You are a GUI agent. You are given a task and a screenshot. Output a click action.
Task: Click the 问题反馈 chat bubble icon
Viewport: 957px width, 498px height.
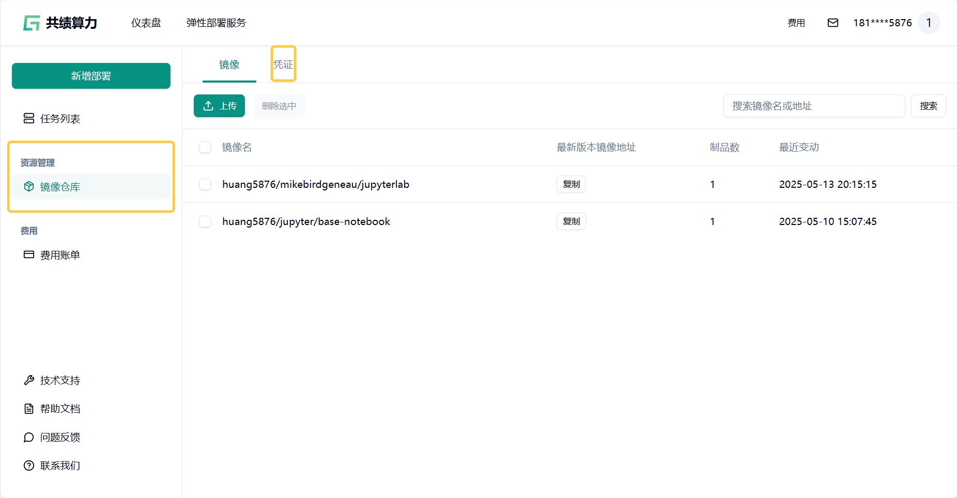coord(29,437)
